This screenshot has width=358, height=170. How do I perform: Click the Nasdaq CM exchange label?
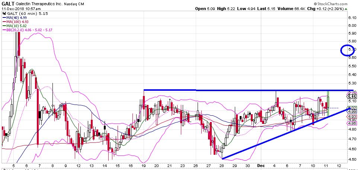(x=74, y=4)
